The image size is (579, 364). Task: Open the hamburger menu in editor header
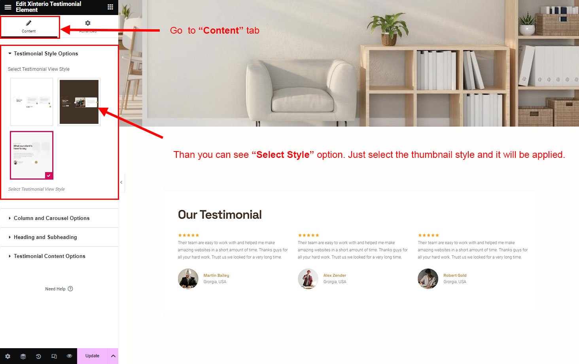pos(8,7)
